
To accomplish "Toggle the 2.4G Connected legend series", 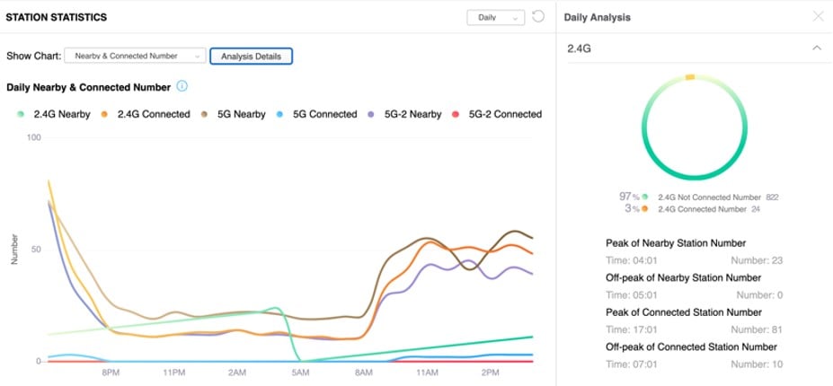I will coord(145,114).
